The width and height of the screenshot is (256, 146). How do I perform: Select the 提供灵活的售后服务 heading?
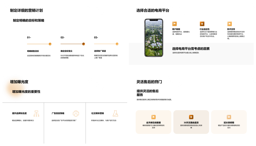[147, 93]
